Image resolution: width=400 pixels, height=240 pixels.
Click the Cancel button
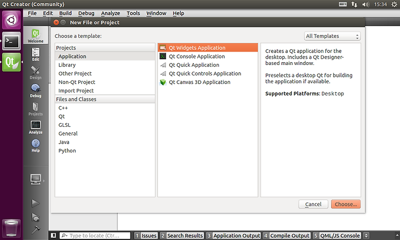click(x=313, y=204)
